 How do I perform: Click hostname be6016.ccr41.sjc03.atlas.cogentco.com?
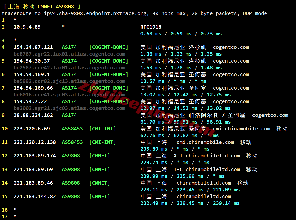tap(69, 95)
